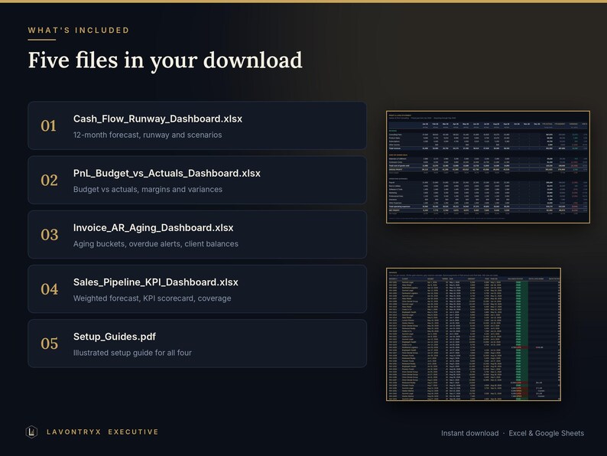Click '12-month forecast, runway and scenarios' text
This screenshot has width=607, height=456.
148,135
